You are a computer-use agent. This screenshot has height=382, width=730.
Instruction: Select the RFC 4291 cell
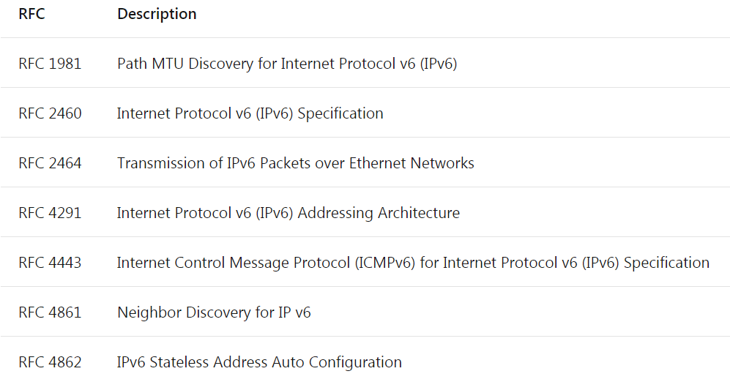[x=50, y=213]
